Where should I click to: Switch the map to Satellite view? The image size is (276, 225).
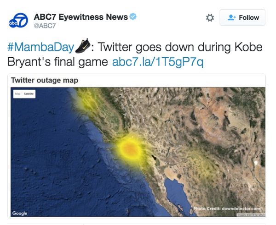click(29, 94)
